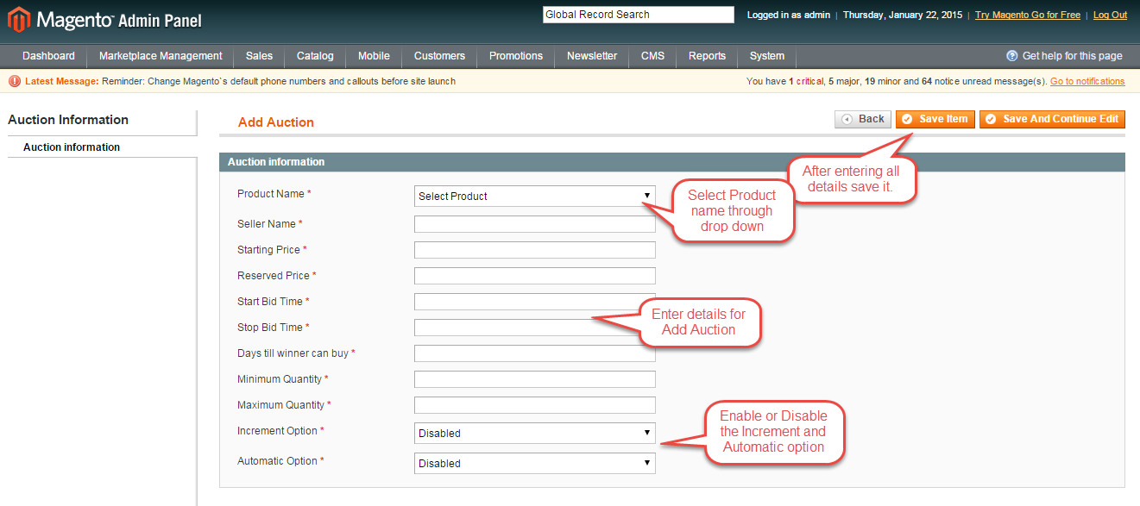Viewport: 1140px width, 506px height.
Task: Open the Catalog menu
Action: coord(315,56)
